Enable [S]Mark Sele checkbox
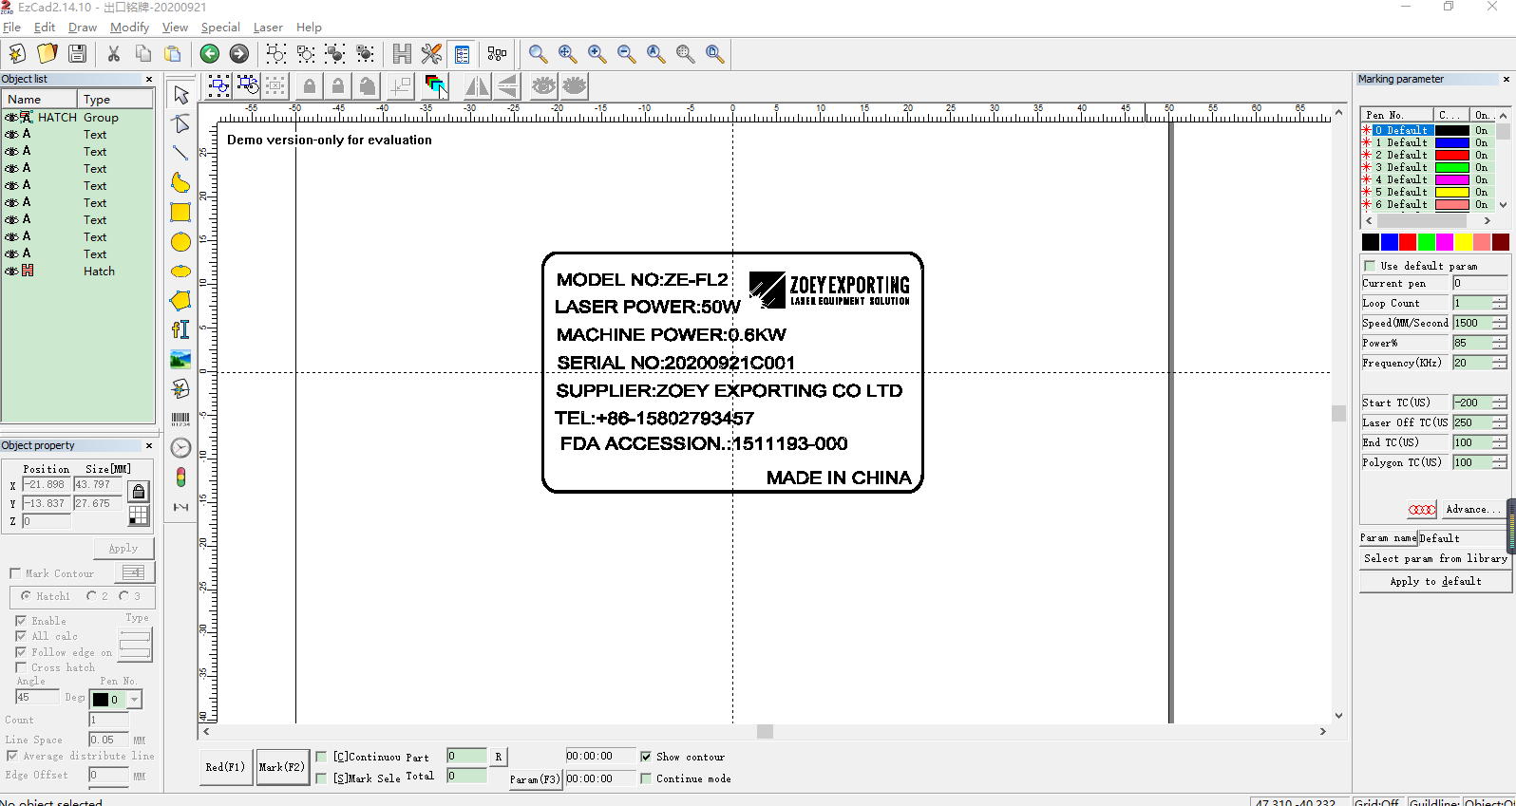This screenshot has width=1516, height=806. coord(321,778)
